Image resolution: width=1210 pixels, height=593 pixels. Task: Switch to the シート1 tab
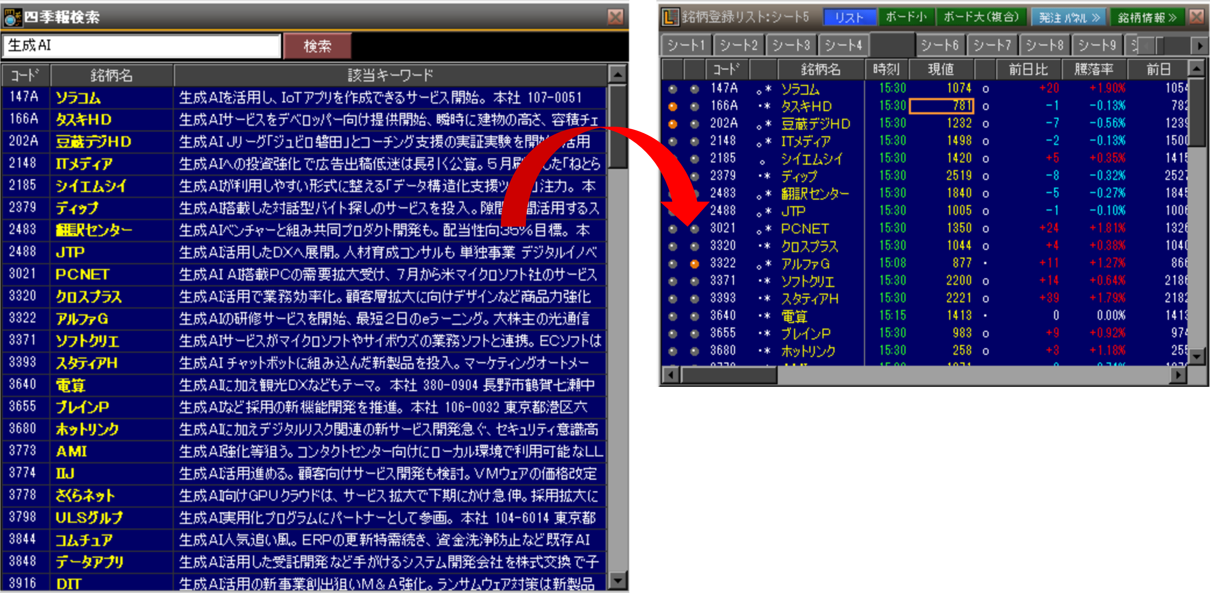[686, 46]
